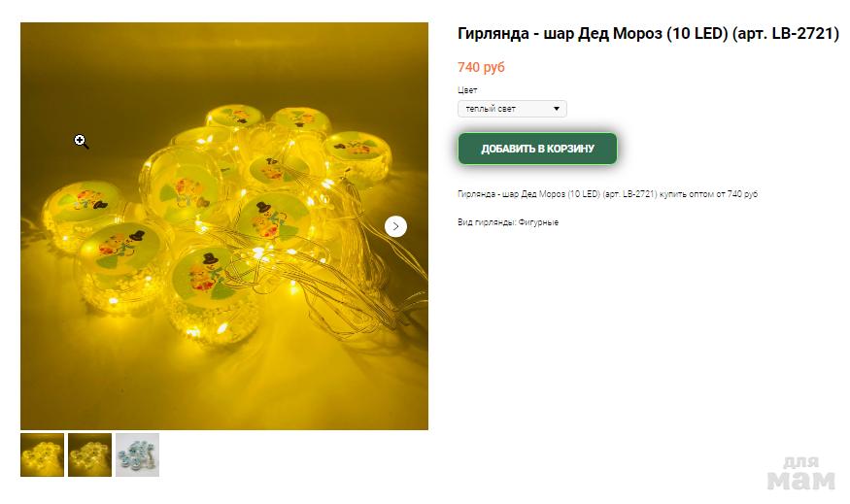Click the для мам watermark logo
This screenshot has width=850, height=504.
point(801,474)
